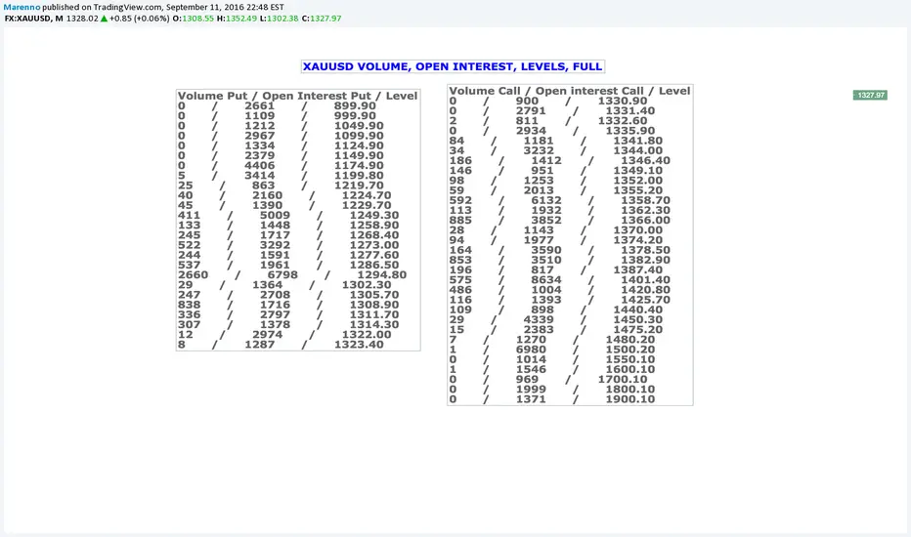
Task: Select put level 1268.40
Action: click(374, 235)
